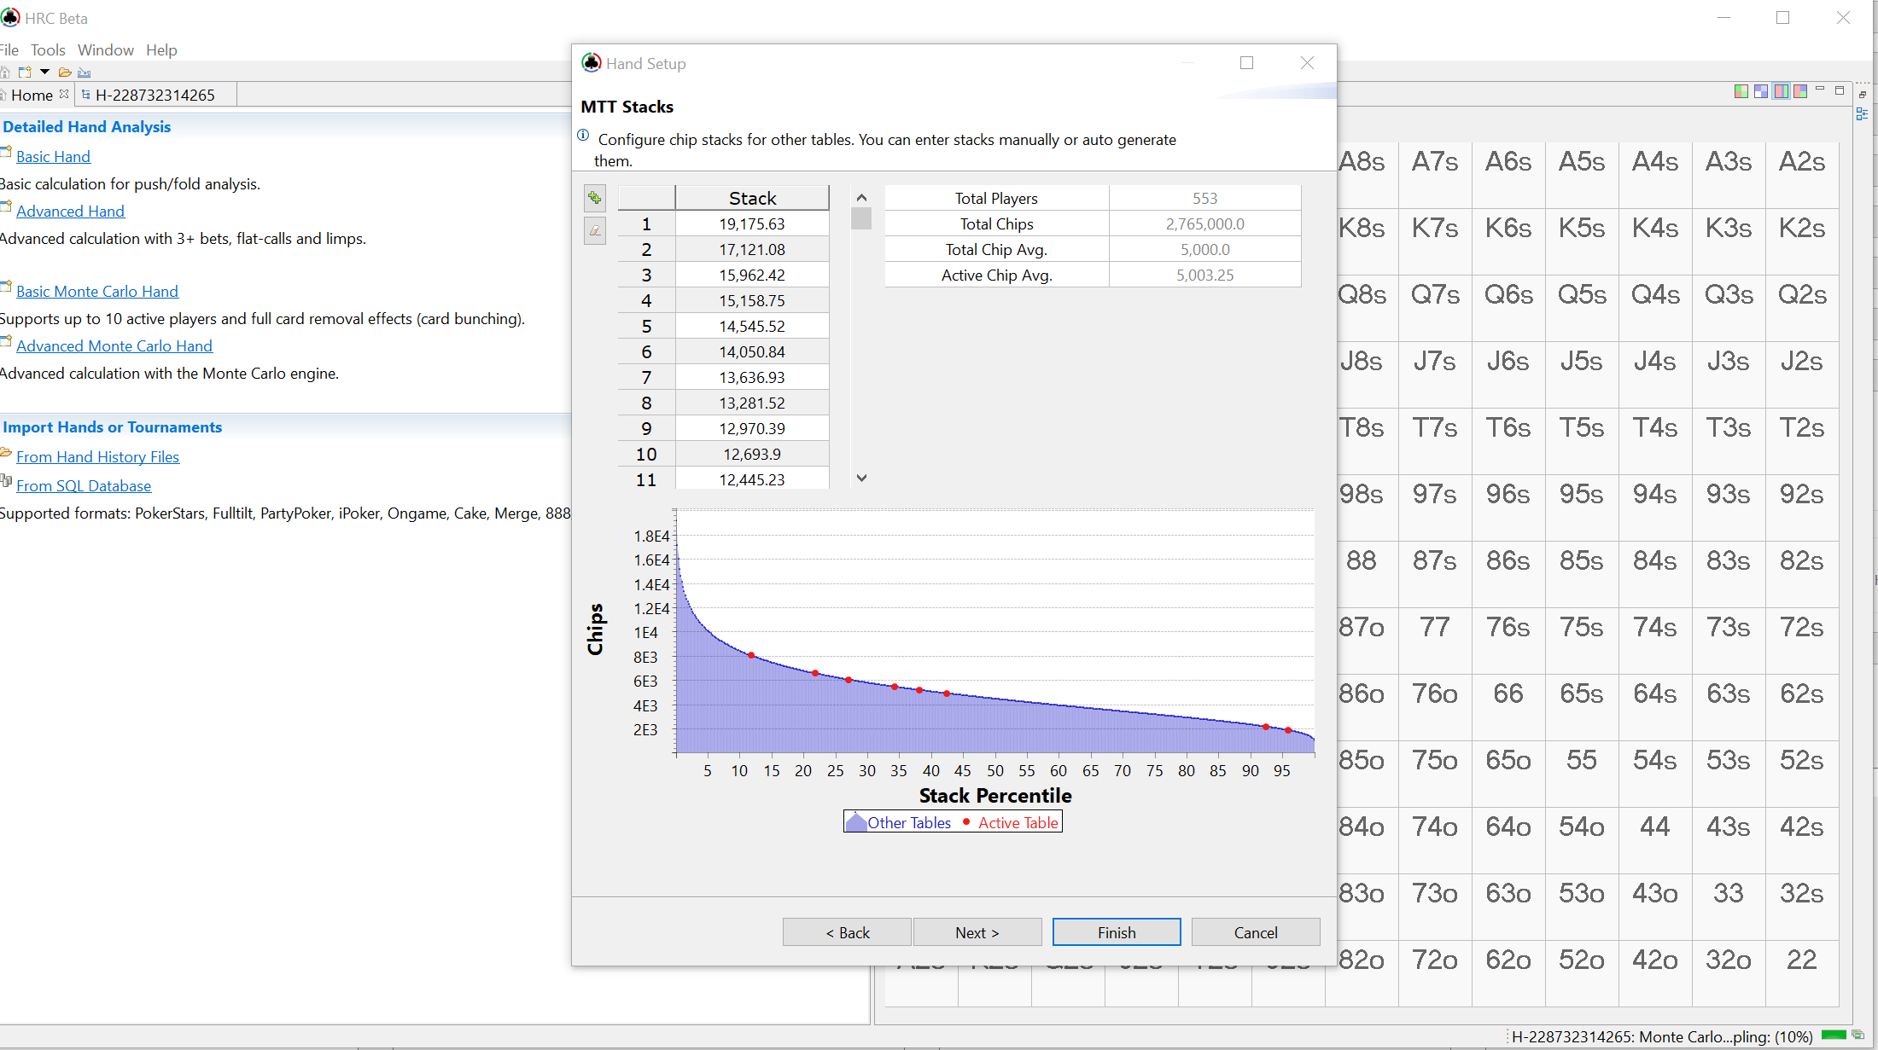Click the open folder toolbar icon
The height and width of the screenshot is (1050, 1878).
pos(65,73)
